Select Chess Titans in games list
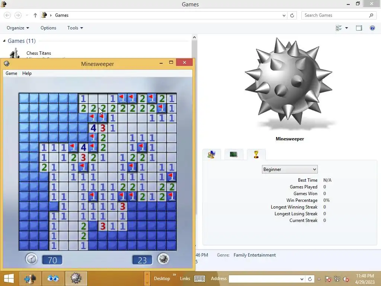The height and width of the screenshot is (286, 381). 39,53
